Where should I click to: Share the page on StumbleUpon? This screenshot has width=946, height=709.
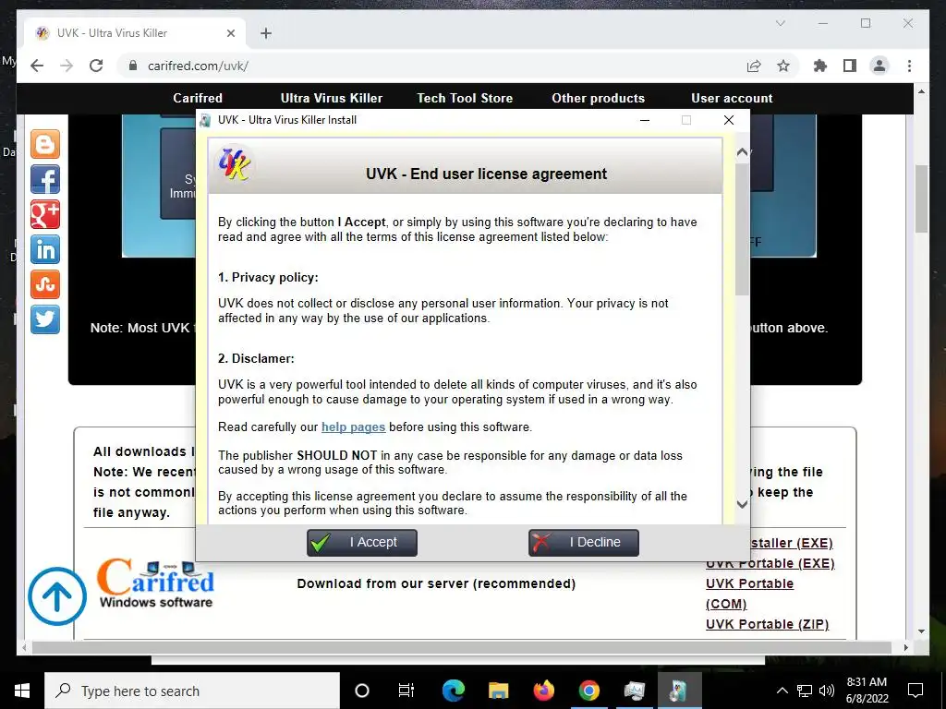pos(45,284)
